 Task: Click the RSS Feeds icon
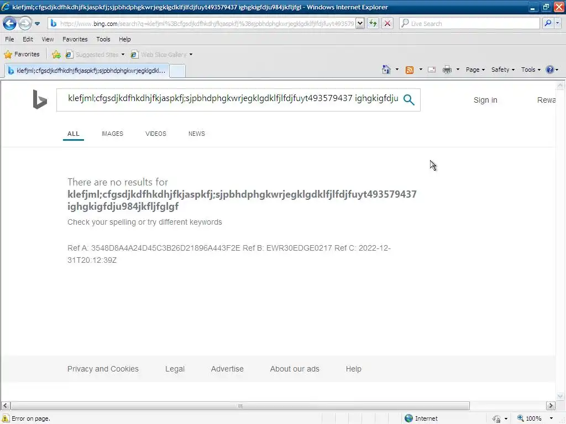[410, 70]
